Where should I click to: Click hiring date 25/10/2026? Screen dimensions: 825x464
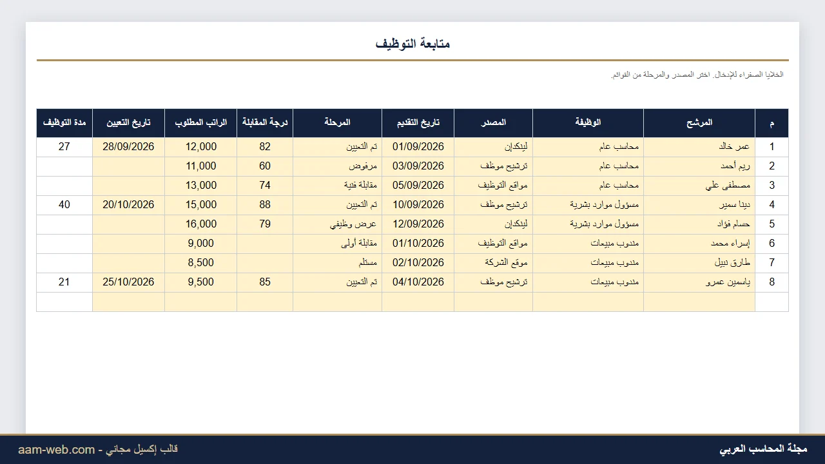129,282
